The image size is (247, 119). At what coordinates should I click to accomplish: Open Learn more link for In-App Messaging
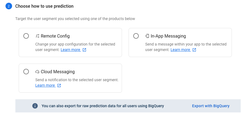click(180, 50)
